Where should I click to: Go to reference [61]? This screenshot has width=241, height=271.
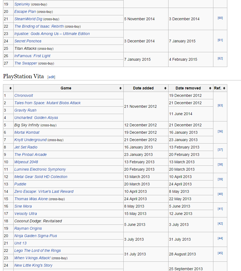point(220,40)
